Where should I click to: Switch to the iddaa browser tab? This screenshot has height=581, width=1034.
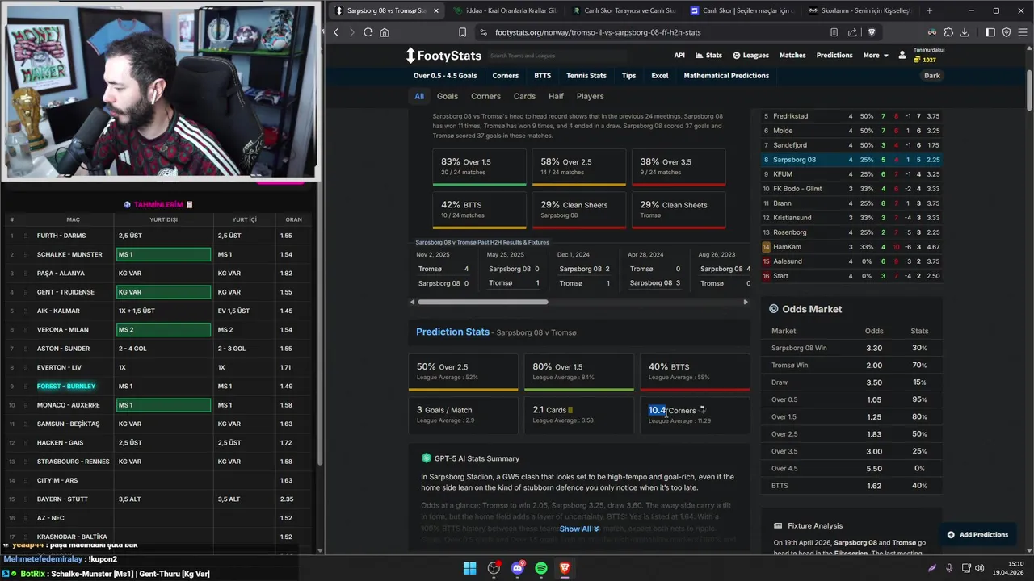[x=505, y=10]
